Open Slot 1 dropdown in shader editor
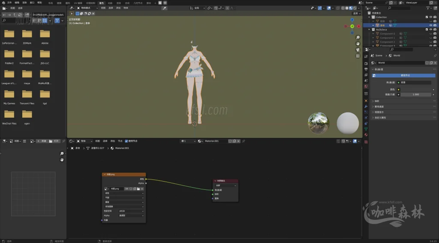The height and width of the screenshot is (243, 439). (x=188, y=141)
